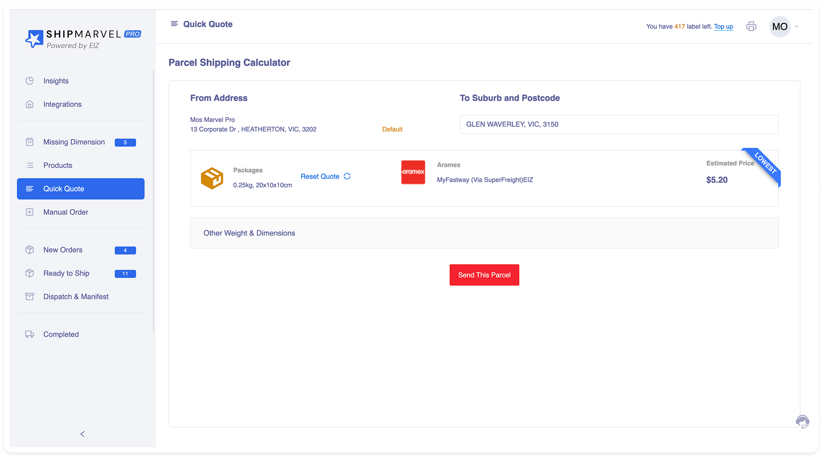Click the Aramex carrier logo
Image resolution: width=823 pixels, height=458 pixels.
click(413, 172)
